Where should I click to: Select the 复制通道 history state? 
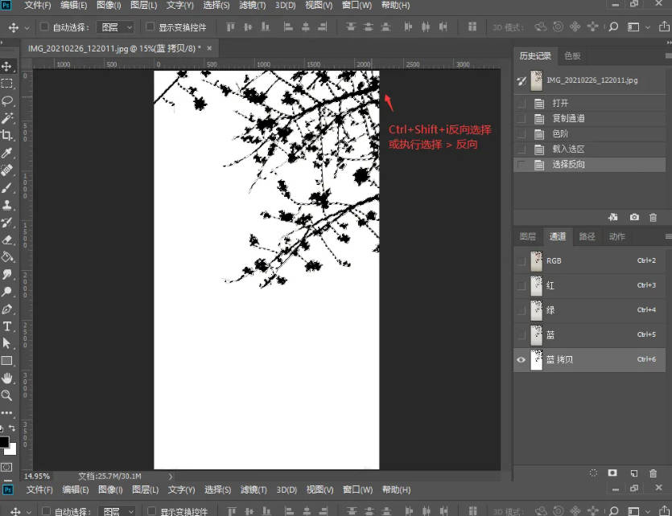[590, 118]
